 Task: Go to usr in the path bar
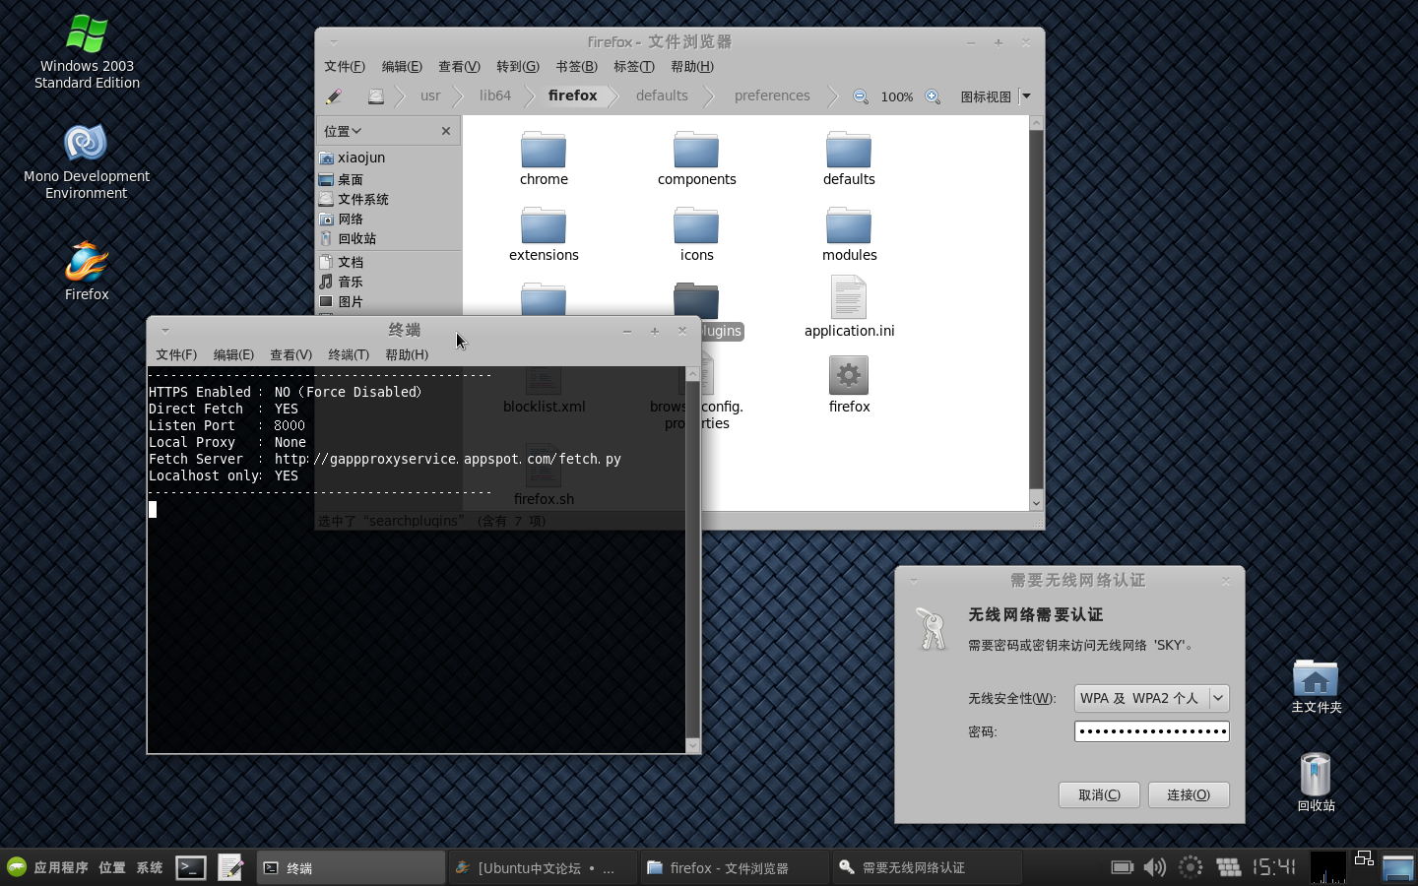point(430,95)
